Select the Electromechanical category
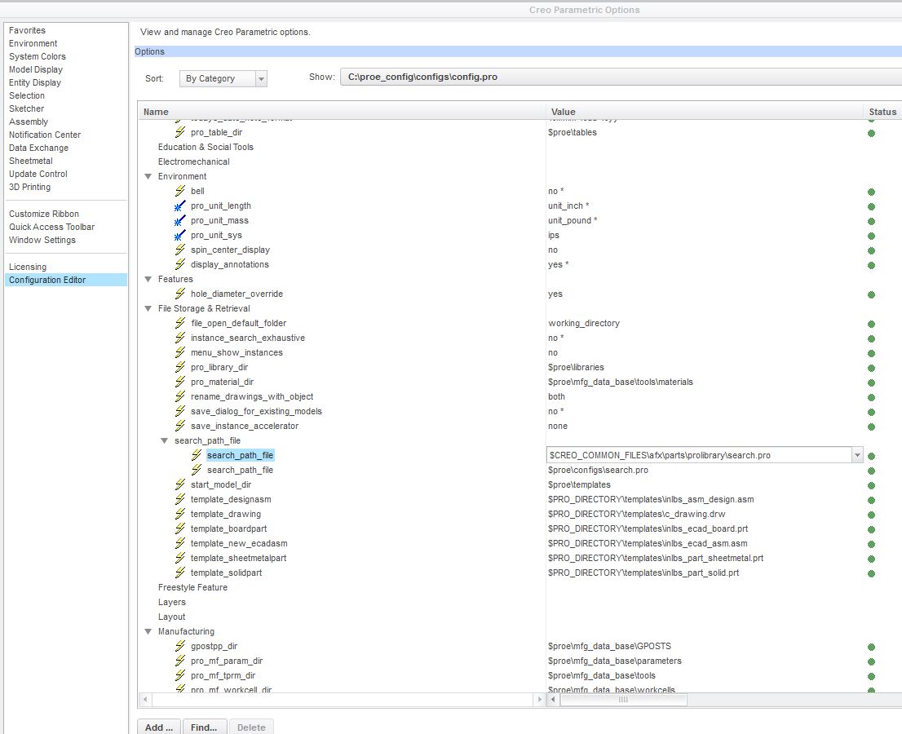Screen dimensions: 902x734 click(193, 161)
